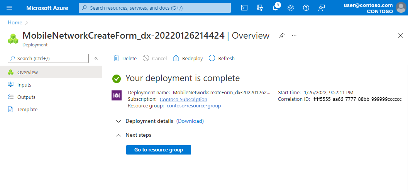The height and width of the screenshot is (192, 408).
Task: Click the Download link
Action: tap(190, 121)
